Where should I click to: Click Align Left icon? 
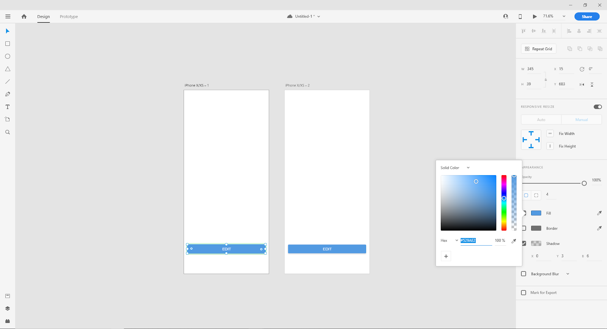click(x=569, y=31)
